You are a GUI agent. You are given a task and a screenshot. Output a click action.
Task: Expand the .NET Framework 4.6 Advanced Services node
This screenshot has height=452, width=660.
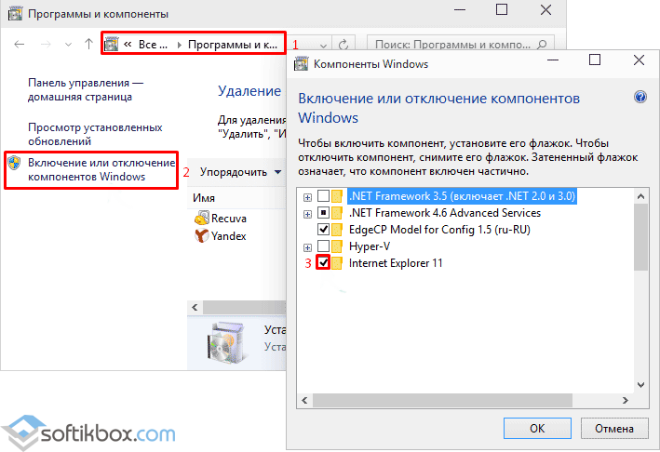pos(307,213)
